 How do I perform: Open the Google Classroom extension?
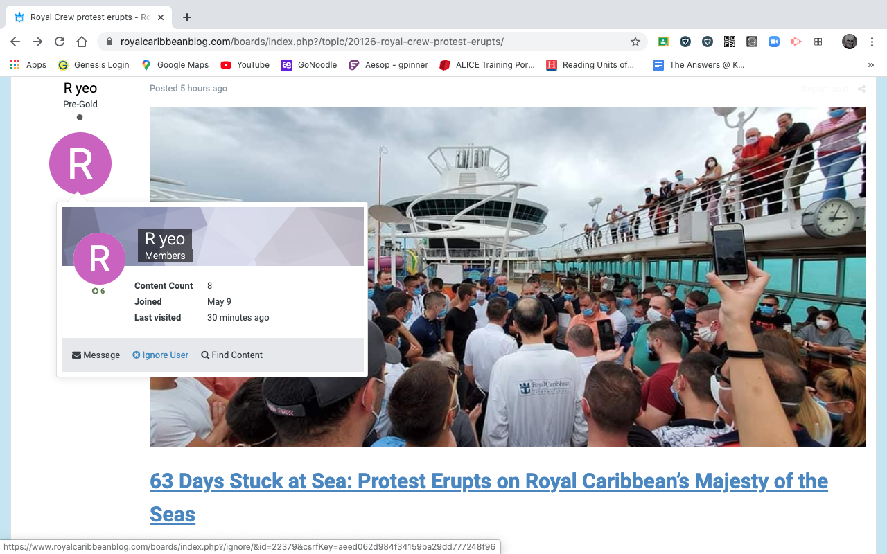[x=662, y=42]
